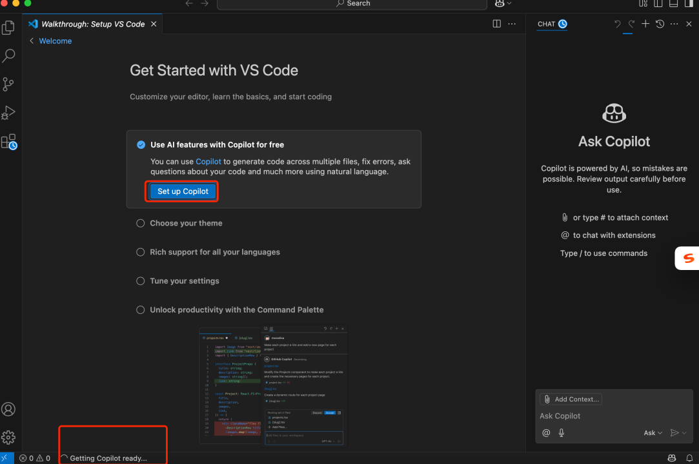Click the Sogou input method floating icon
Screen dimensions: 699x464
687,258
